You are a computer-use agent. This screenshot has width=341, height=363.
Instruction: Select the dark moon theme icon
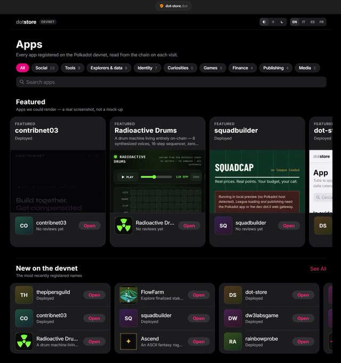[x=282, y=22]
